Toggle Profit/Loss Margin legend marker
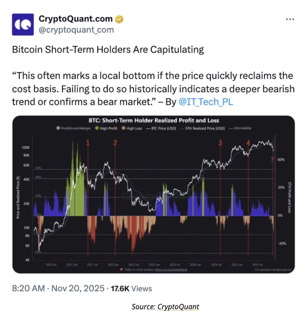306x311 pixels. tap(58, 128)
